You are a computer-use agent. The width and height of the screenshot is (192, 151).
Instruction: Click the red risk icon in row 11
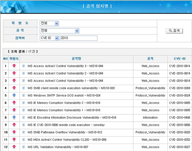click(x=14, y=139)
